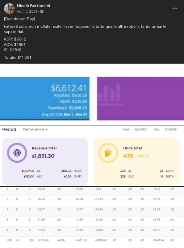Click the End date field 03/30/2021

point(170,129)
